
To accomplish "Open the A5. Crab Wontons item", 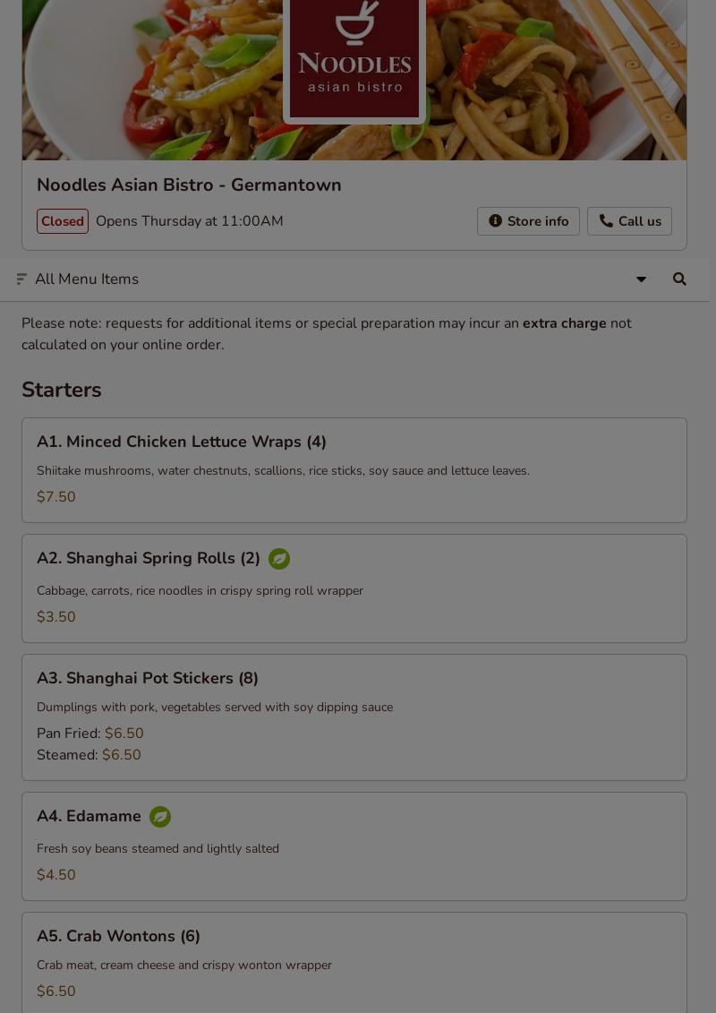I will (118, 936).
